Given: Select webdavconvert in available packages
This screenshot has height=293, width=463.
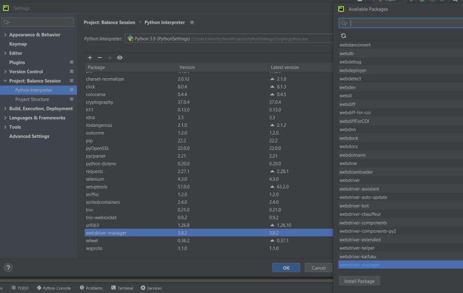Looking at the screenshot, I should tap(400, 45).
